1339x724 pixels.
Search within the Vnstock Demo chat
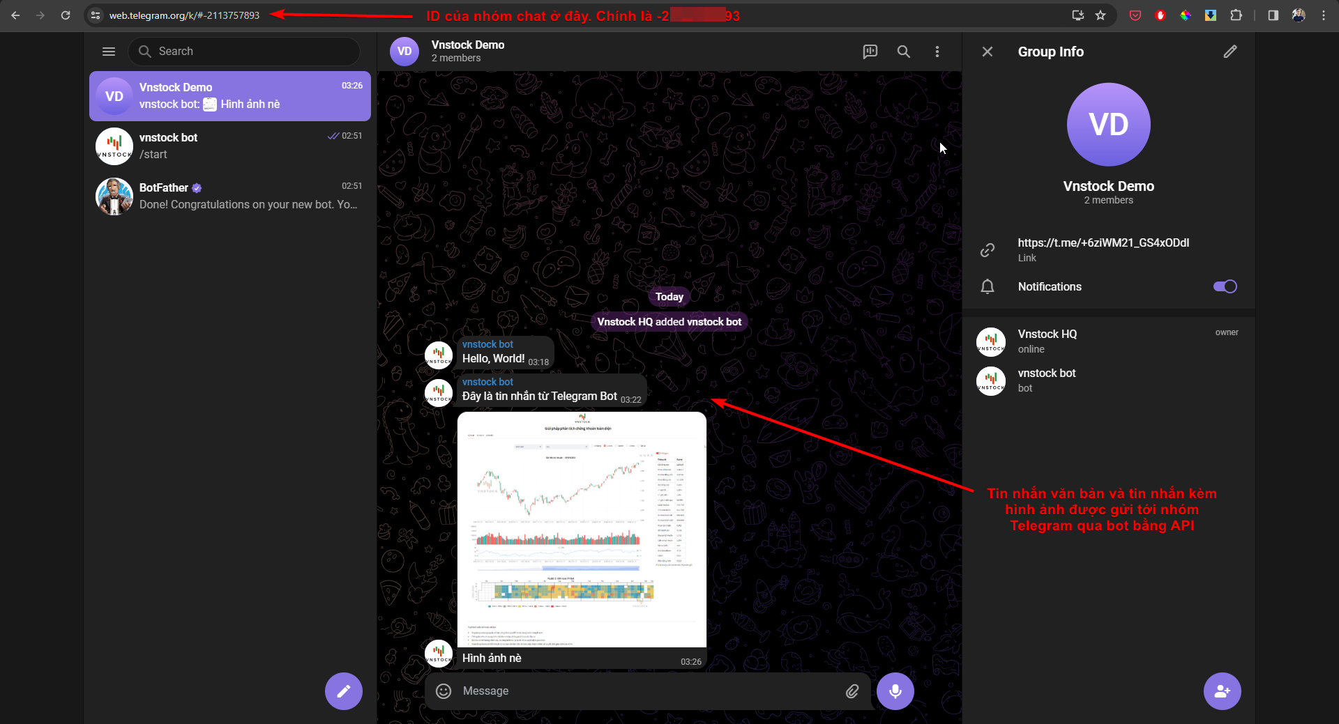point(903,52)
